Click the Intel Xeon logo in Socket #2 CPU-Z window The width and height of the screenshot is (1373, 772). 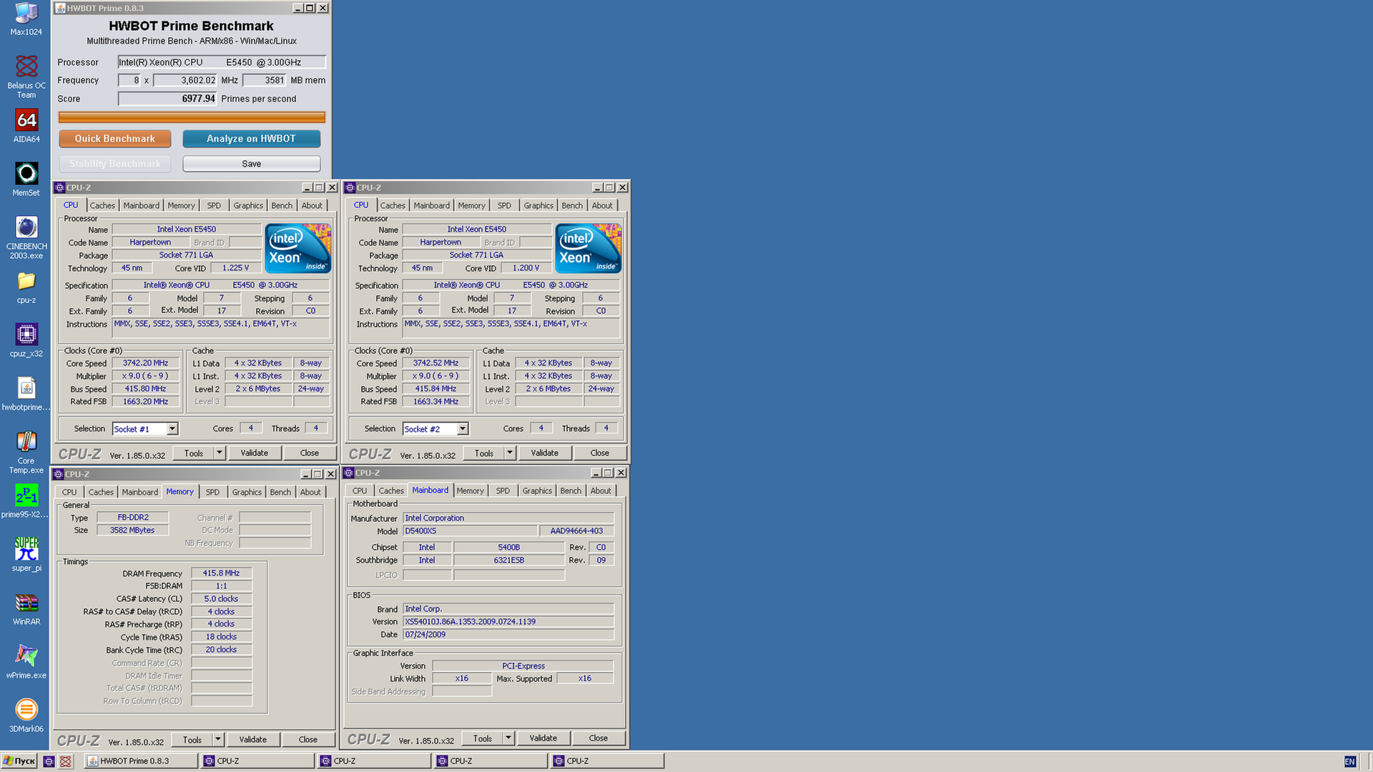click(588, 248)
